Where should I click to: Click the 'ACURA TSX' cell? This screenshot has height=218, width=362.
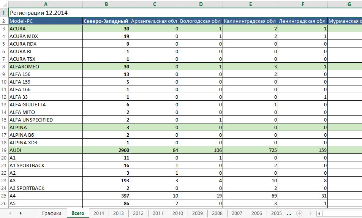click(x=46, y=59)
